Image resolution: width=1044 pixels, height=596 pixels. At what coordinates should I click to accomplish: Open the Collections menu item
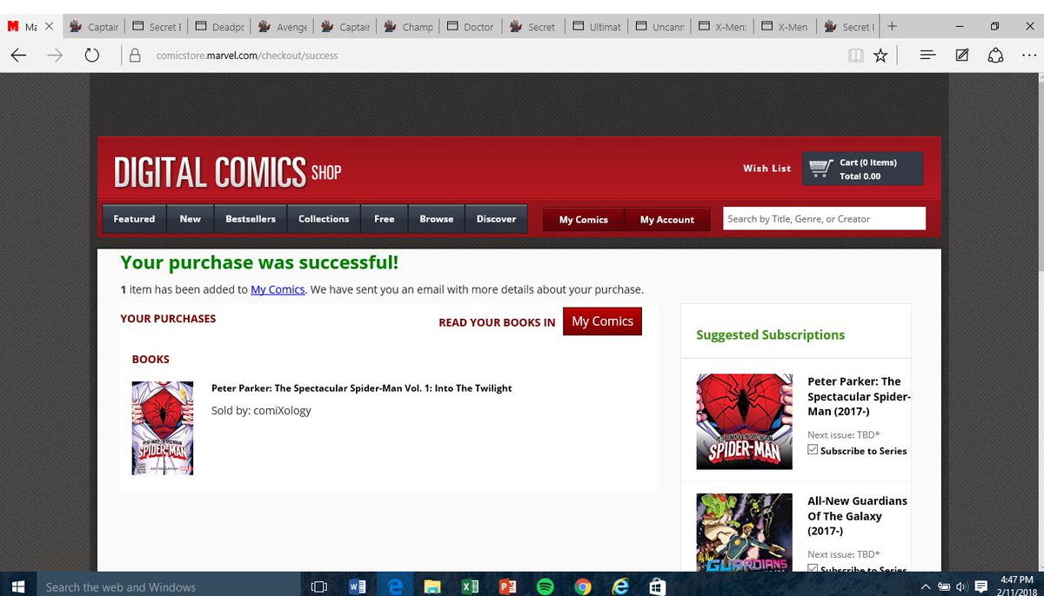[324, 219]
